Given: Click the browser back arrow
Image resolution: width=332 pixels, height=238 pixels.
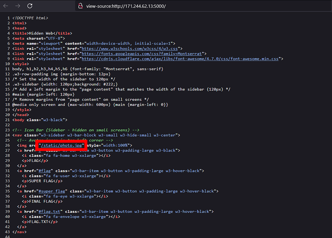Looking at the screenshot, I should (6, 6).
